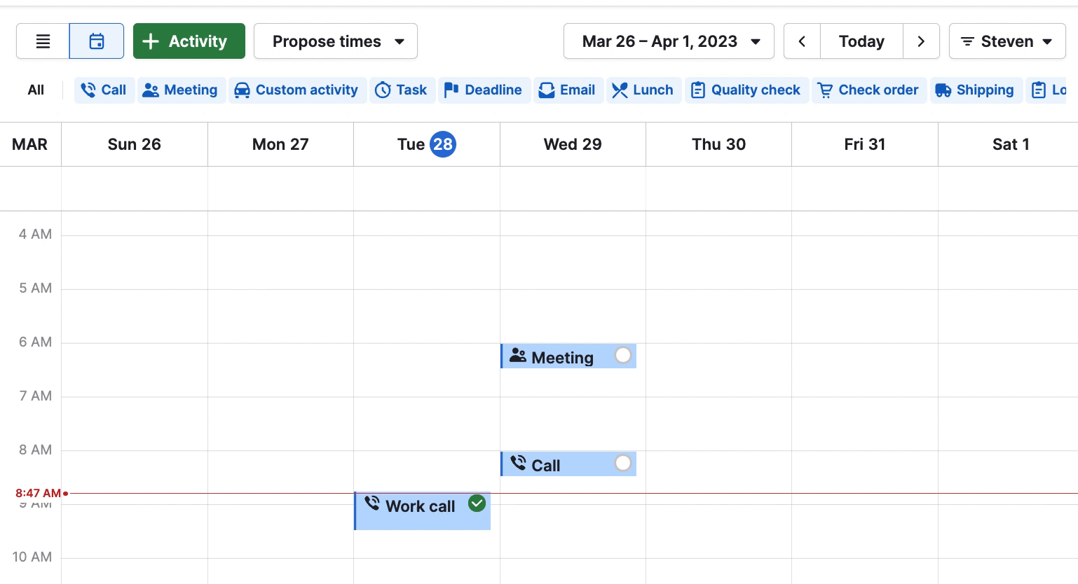Select the Deadline flag icon
The width and height of the screenshot is (1078, 584).
[x=450, y=90]
